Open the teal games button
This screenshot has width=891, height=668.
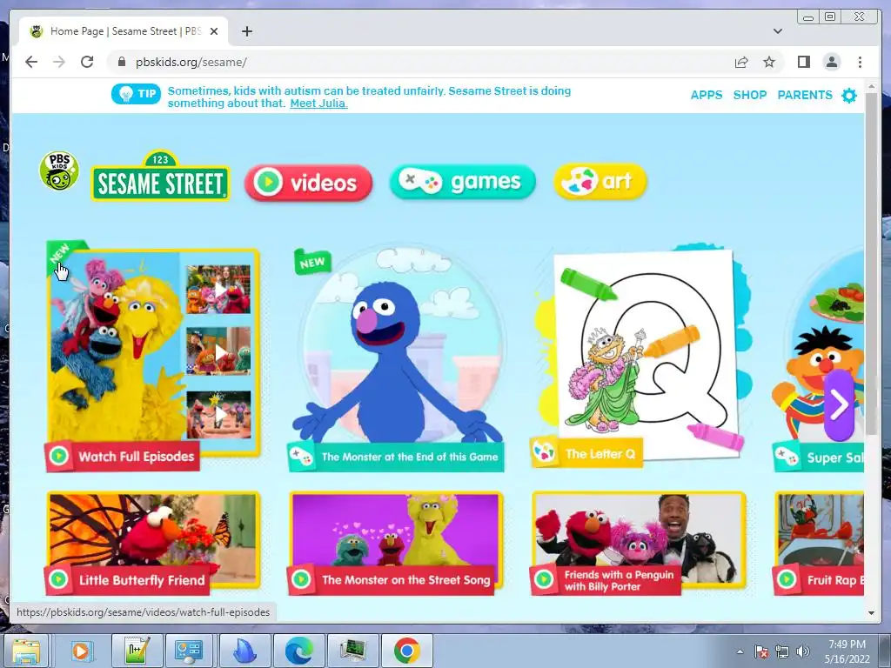pos(463,182)
